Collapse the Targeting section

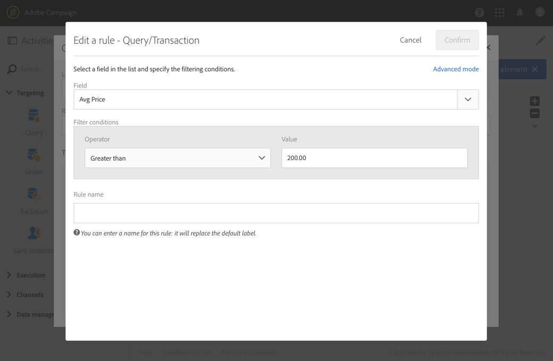coord(9,93)
